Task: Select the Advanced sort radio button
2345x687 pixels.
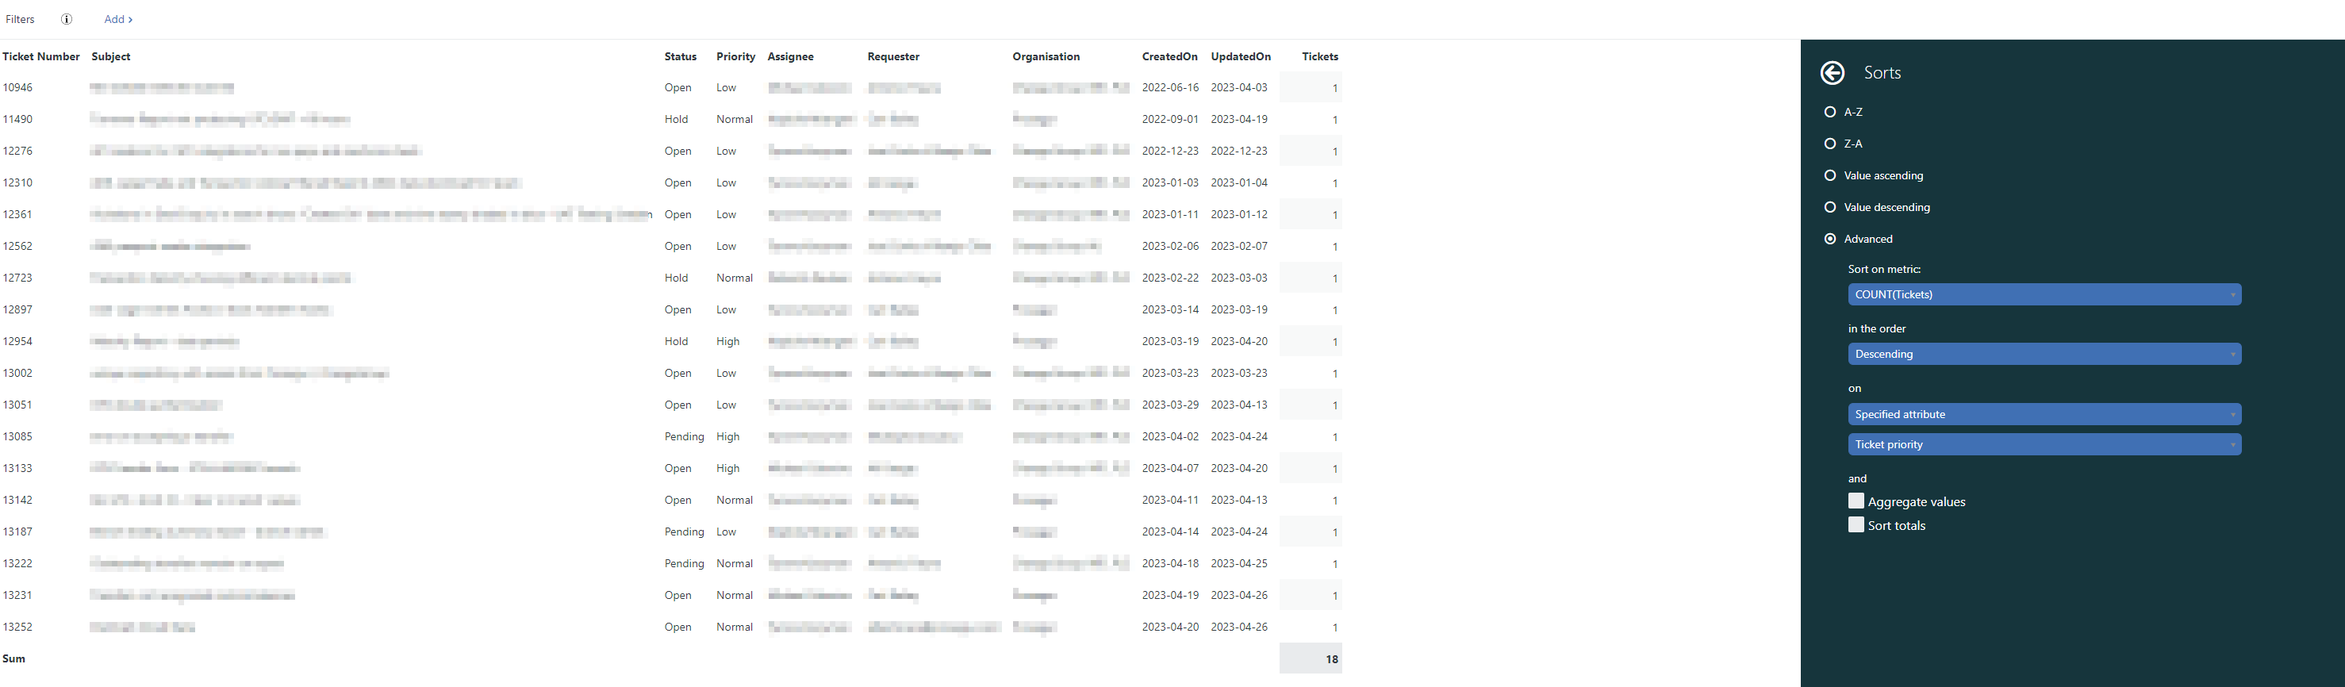Action: tap(1830, 240)
